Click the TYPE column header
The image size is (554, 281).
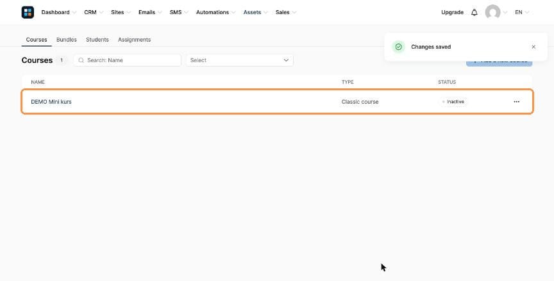tap(348, 82)
